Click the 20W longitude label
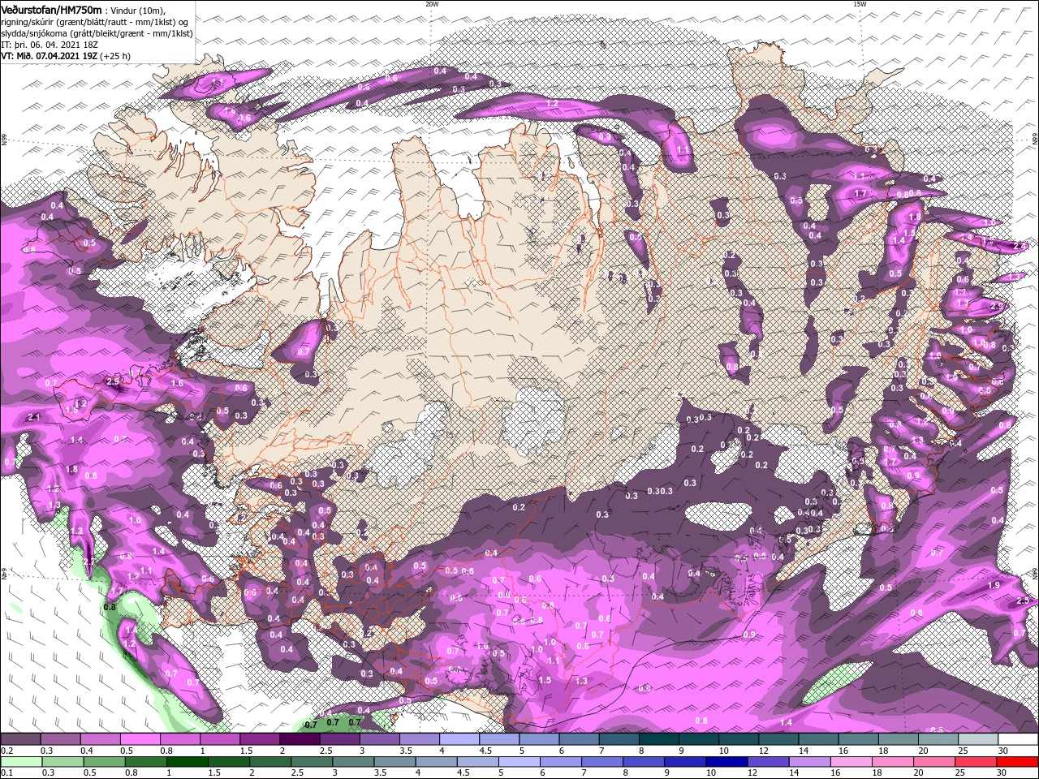This screenshot has height=779, width=1039. click(x=432, y=4)
